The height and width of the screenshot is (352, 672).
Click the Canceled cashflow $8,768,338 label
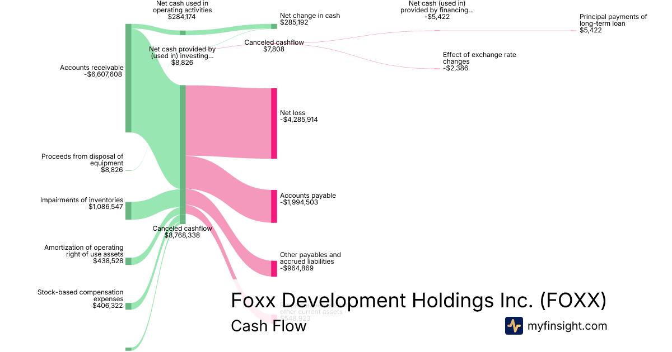tap(182, 232)
